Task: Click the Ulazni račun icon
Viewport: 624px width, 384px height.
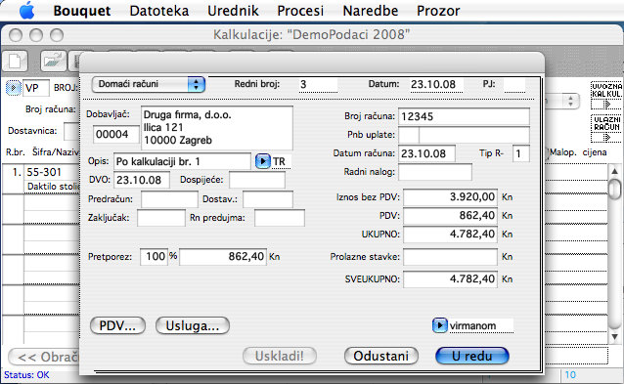Action: pyautogui.click(x=606, y=128)
